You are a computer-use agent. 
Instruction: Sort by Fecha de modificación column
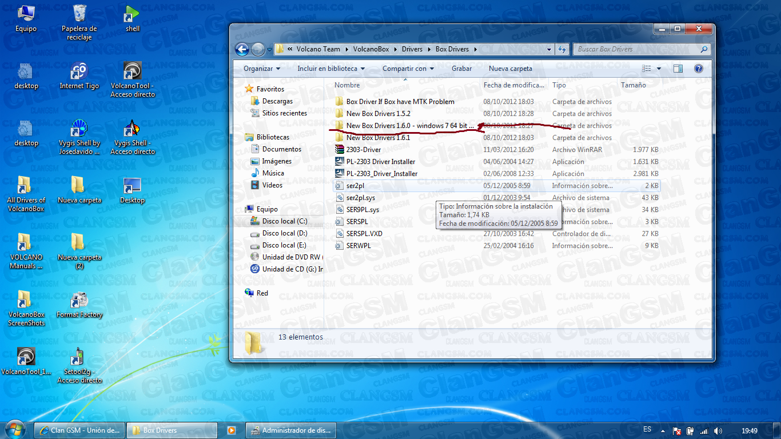point(513,85)
